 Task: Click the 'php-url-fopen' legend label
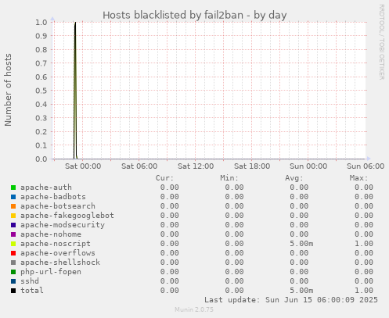point(51,272)
